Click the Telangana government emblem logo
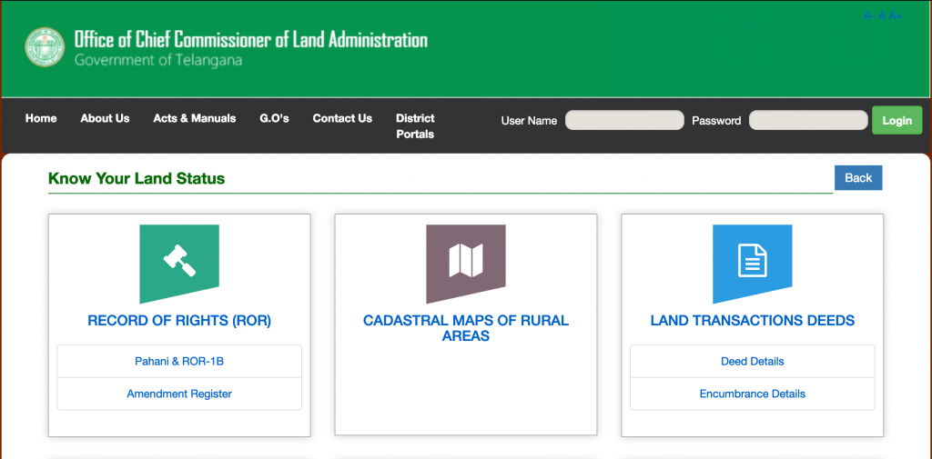Screen dimensions: 932x459 45,47
